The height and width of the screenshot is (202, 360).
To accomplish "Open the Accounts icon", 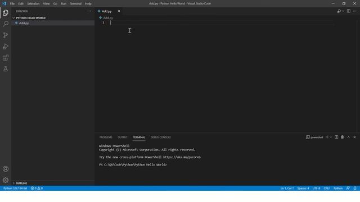I will (6, 169).
